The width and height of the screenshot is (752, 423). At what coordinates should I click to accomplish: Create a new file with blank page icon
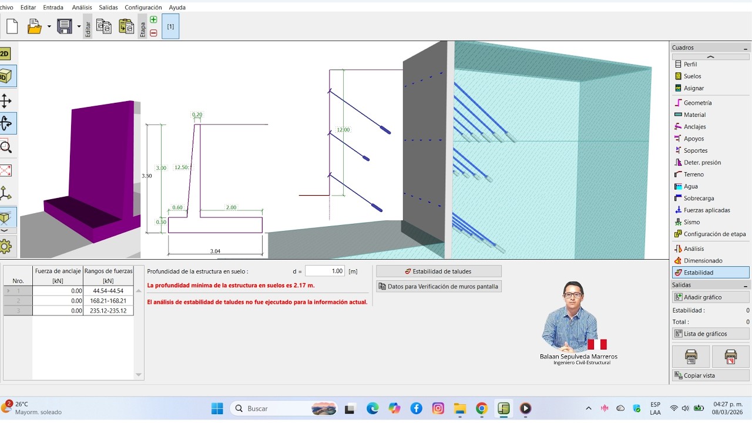(x=12, y=26)
